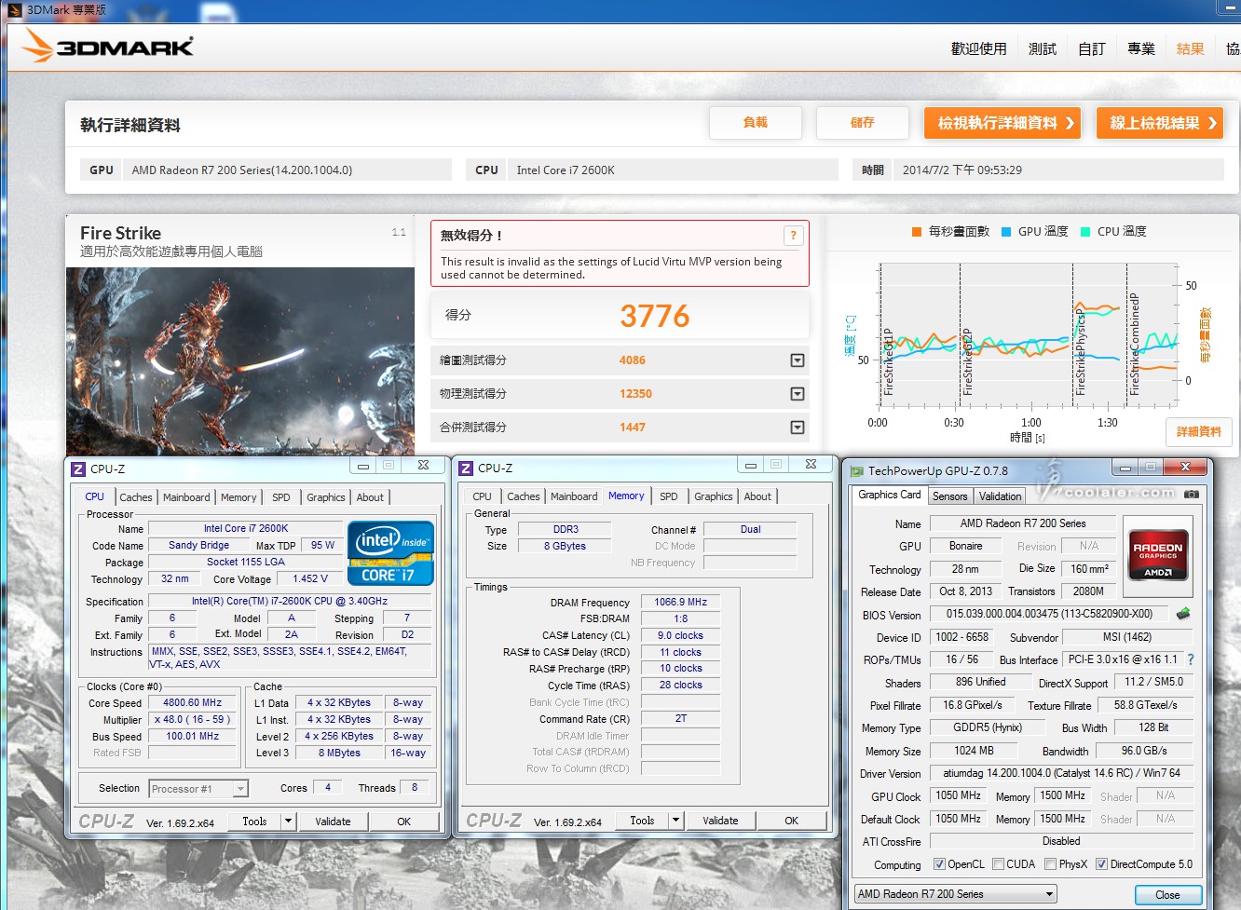
Task: Click the 3DMark logo in header
Action: [x=107, y=46]
